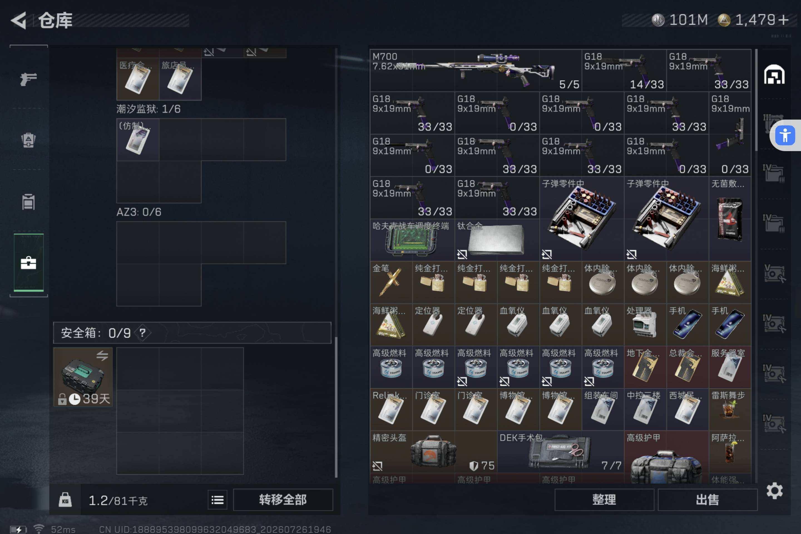Select the safe box case with 39天 timer

83,377
